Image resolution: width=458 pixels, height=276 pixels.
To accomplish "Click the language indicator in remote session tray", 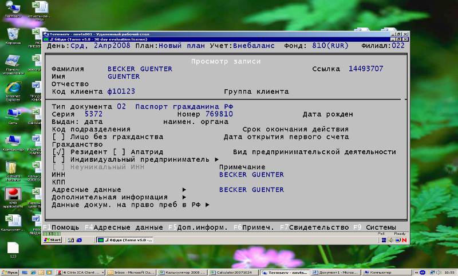I will [384, 240].
